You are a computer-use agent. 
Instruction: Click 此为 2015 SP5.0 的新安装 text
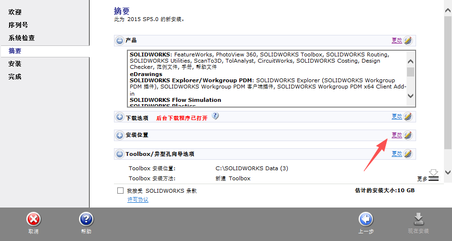click(x=149, y=20)
